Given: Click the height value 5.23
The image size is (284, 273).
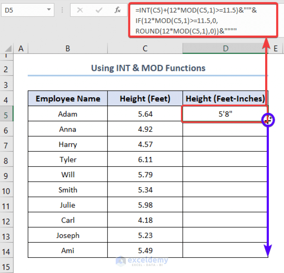Looking at the screenshot, I should pos(145,235).
